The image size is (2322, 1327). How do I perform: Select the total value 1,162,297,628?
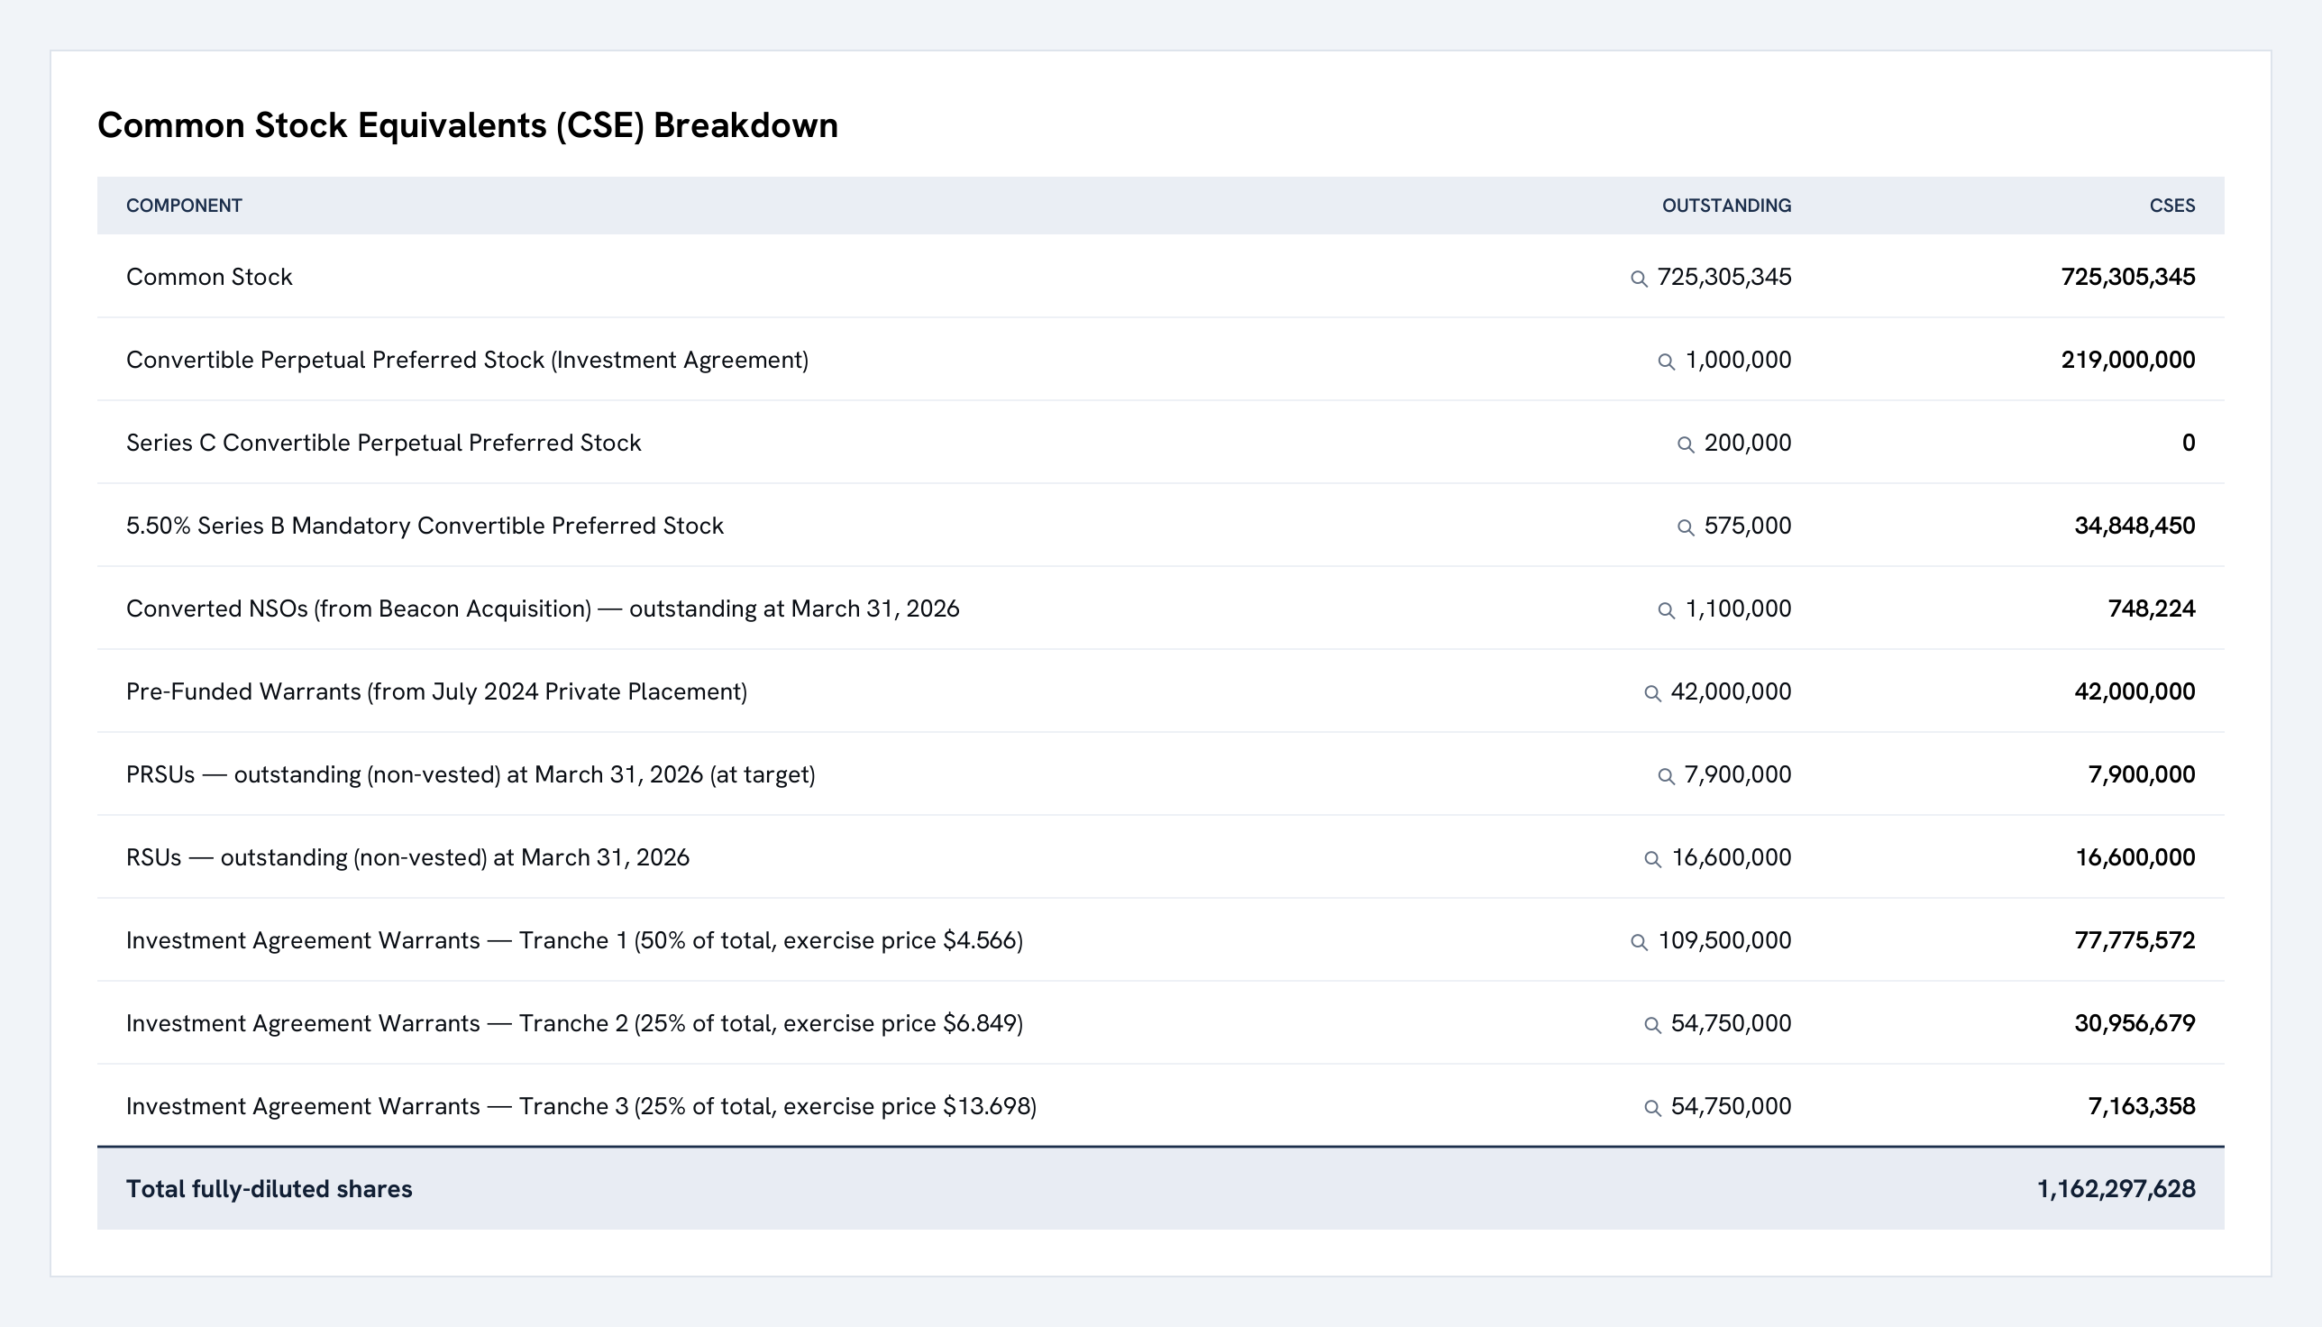coord(2116,1189)
